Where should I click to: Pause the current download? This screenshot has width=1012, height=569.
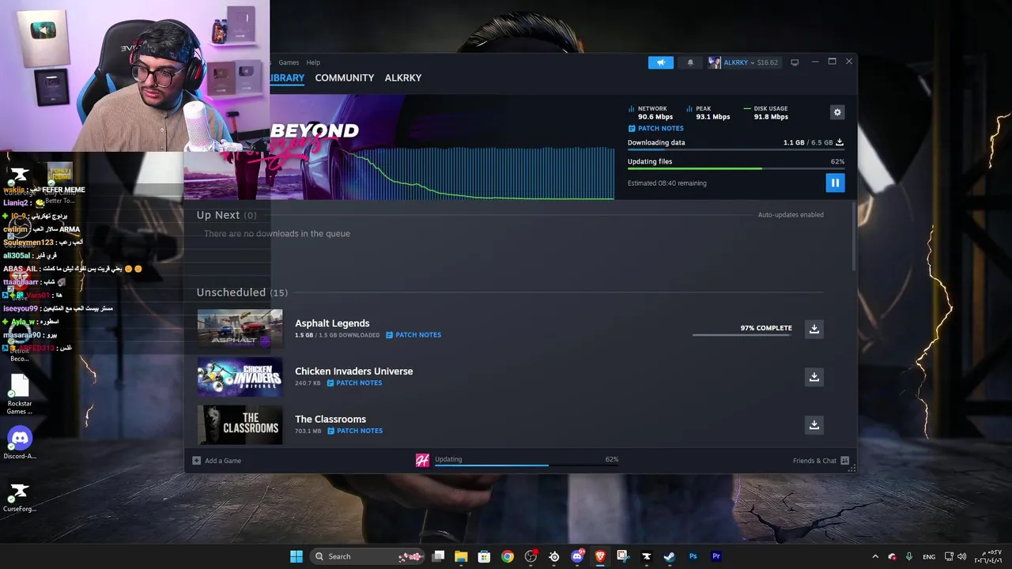[835, 183]
